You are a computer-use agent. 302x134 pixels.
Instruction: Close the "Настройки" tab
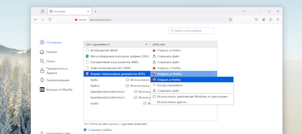point(88,11)
